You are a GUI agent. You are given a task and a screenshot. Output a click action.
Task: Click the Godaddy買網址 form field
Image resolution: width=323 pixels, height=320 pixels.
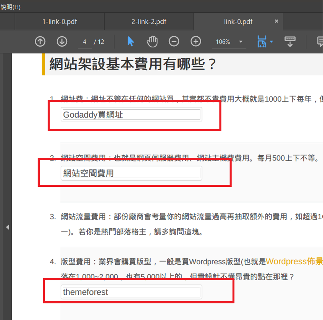click(x=131, y=115)
